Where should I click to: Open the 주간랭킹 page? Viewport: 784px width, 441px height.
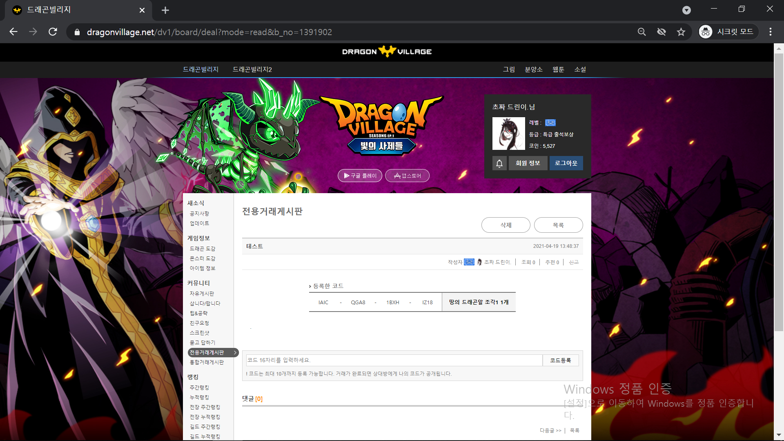coord(199,388)
